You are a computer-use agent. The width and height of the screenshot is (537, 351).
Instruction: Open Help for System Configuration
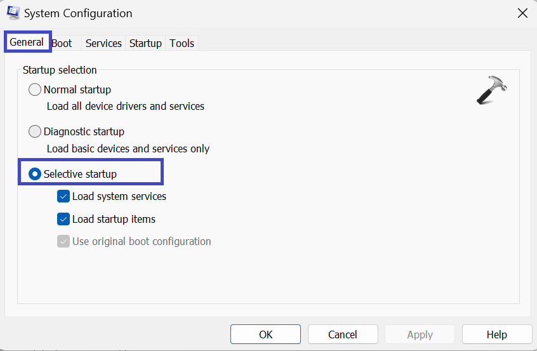click(x=496, y=334)
